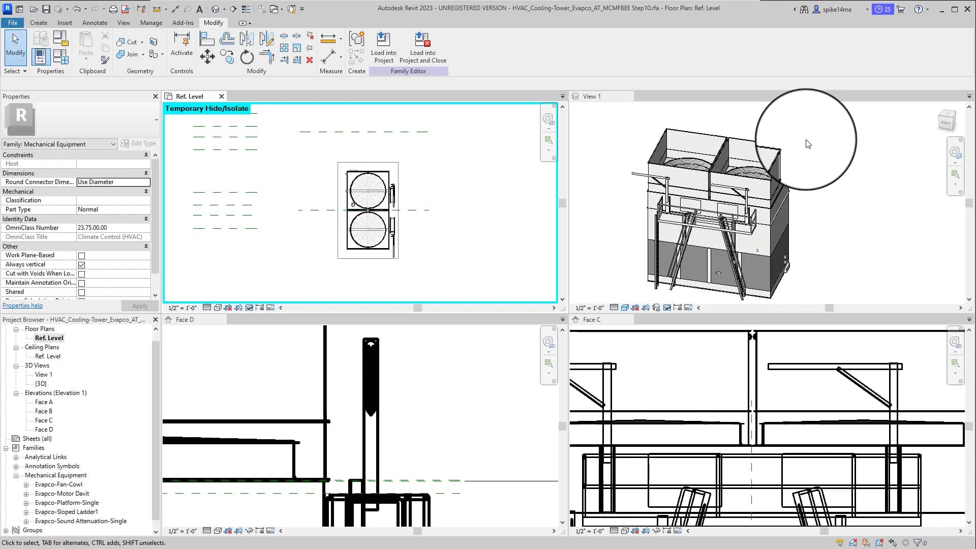Open the Properties help link
976x549 pixels.
tap(22, 306)
